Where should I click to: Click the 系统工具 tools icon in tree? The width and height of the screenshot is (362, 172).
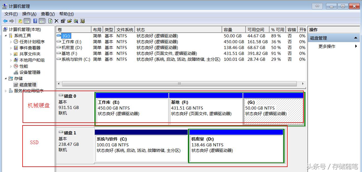pyautogui.click(x=11, y=35)
